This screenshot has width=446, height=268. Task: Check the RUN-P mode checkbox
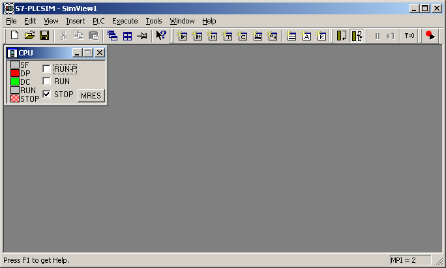coord(46,68)
